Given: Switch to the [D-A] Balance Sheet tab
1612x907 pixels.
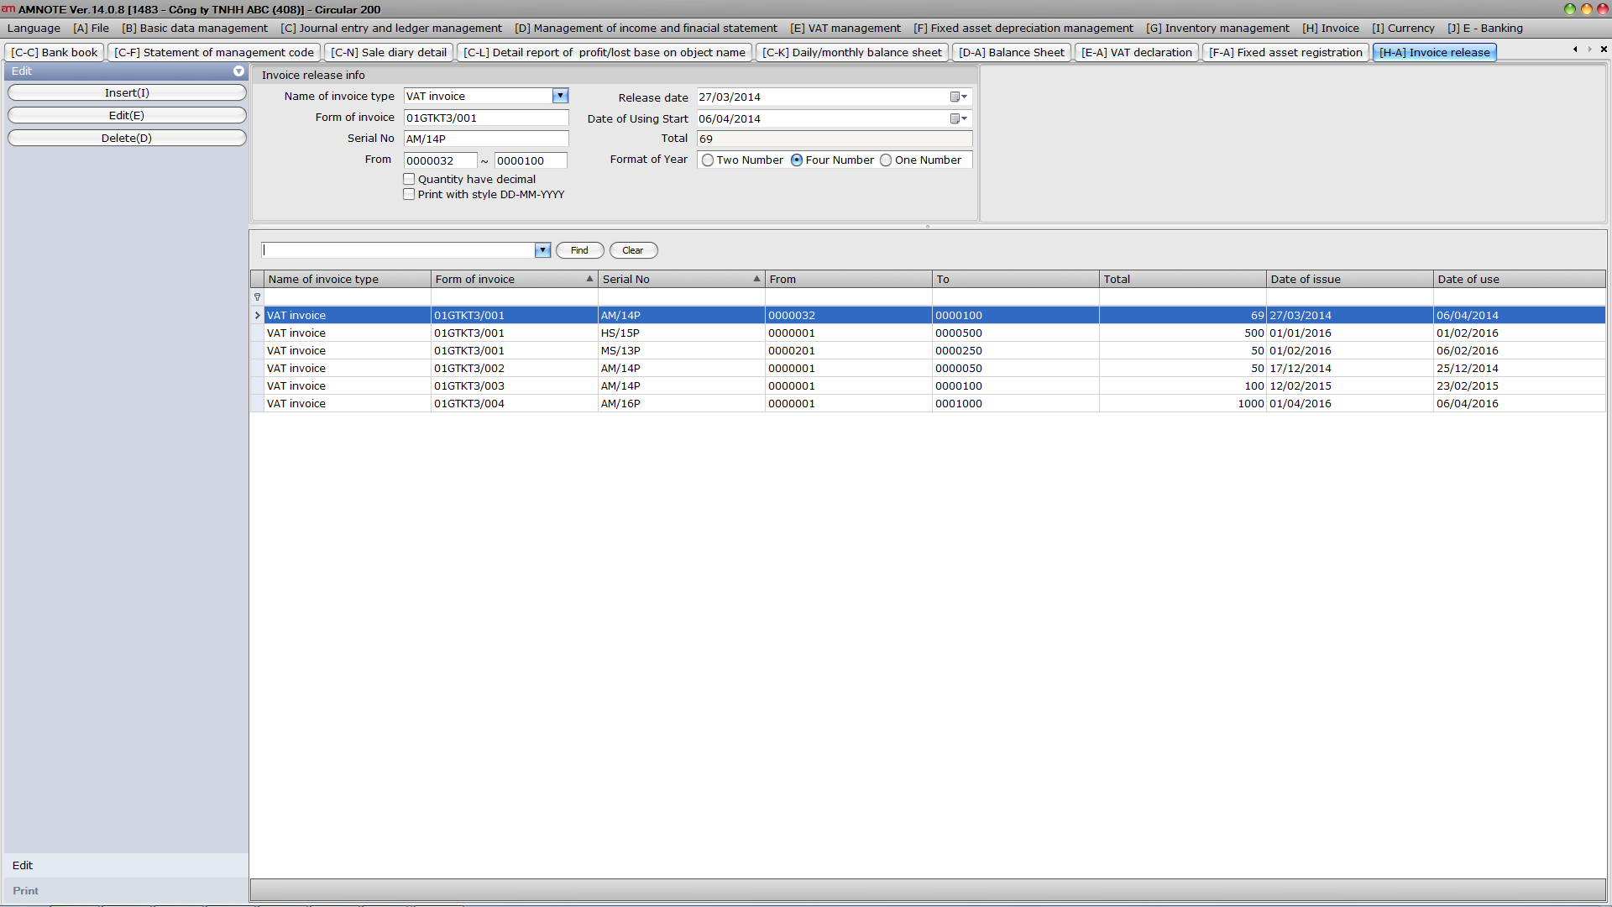Looking at the screenshot, I should coord(1011,52).
